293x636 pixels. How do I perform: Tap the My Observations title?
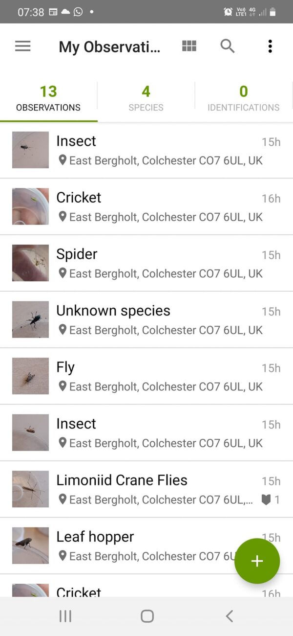(109, 47)
